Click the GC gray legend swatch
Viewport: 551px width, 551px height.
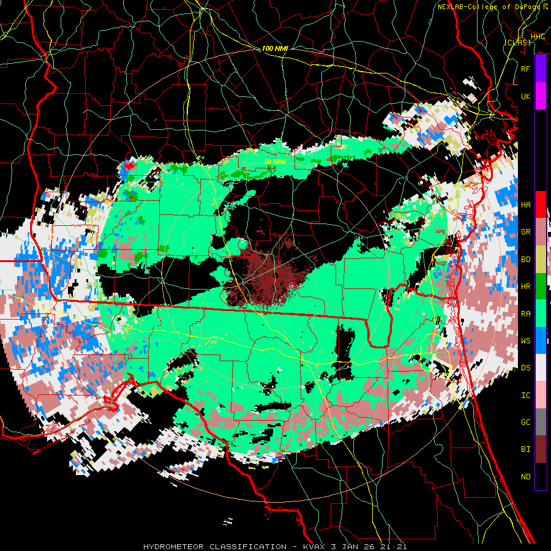tap(541, 422)
